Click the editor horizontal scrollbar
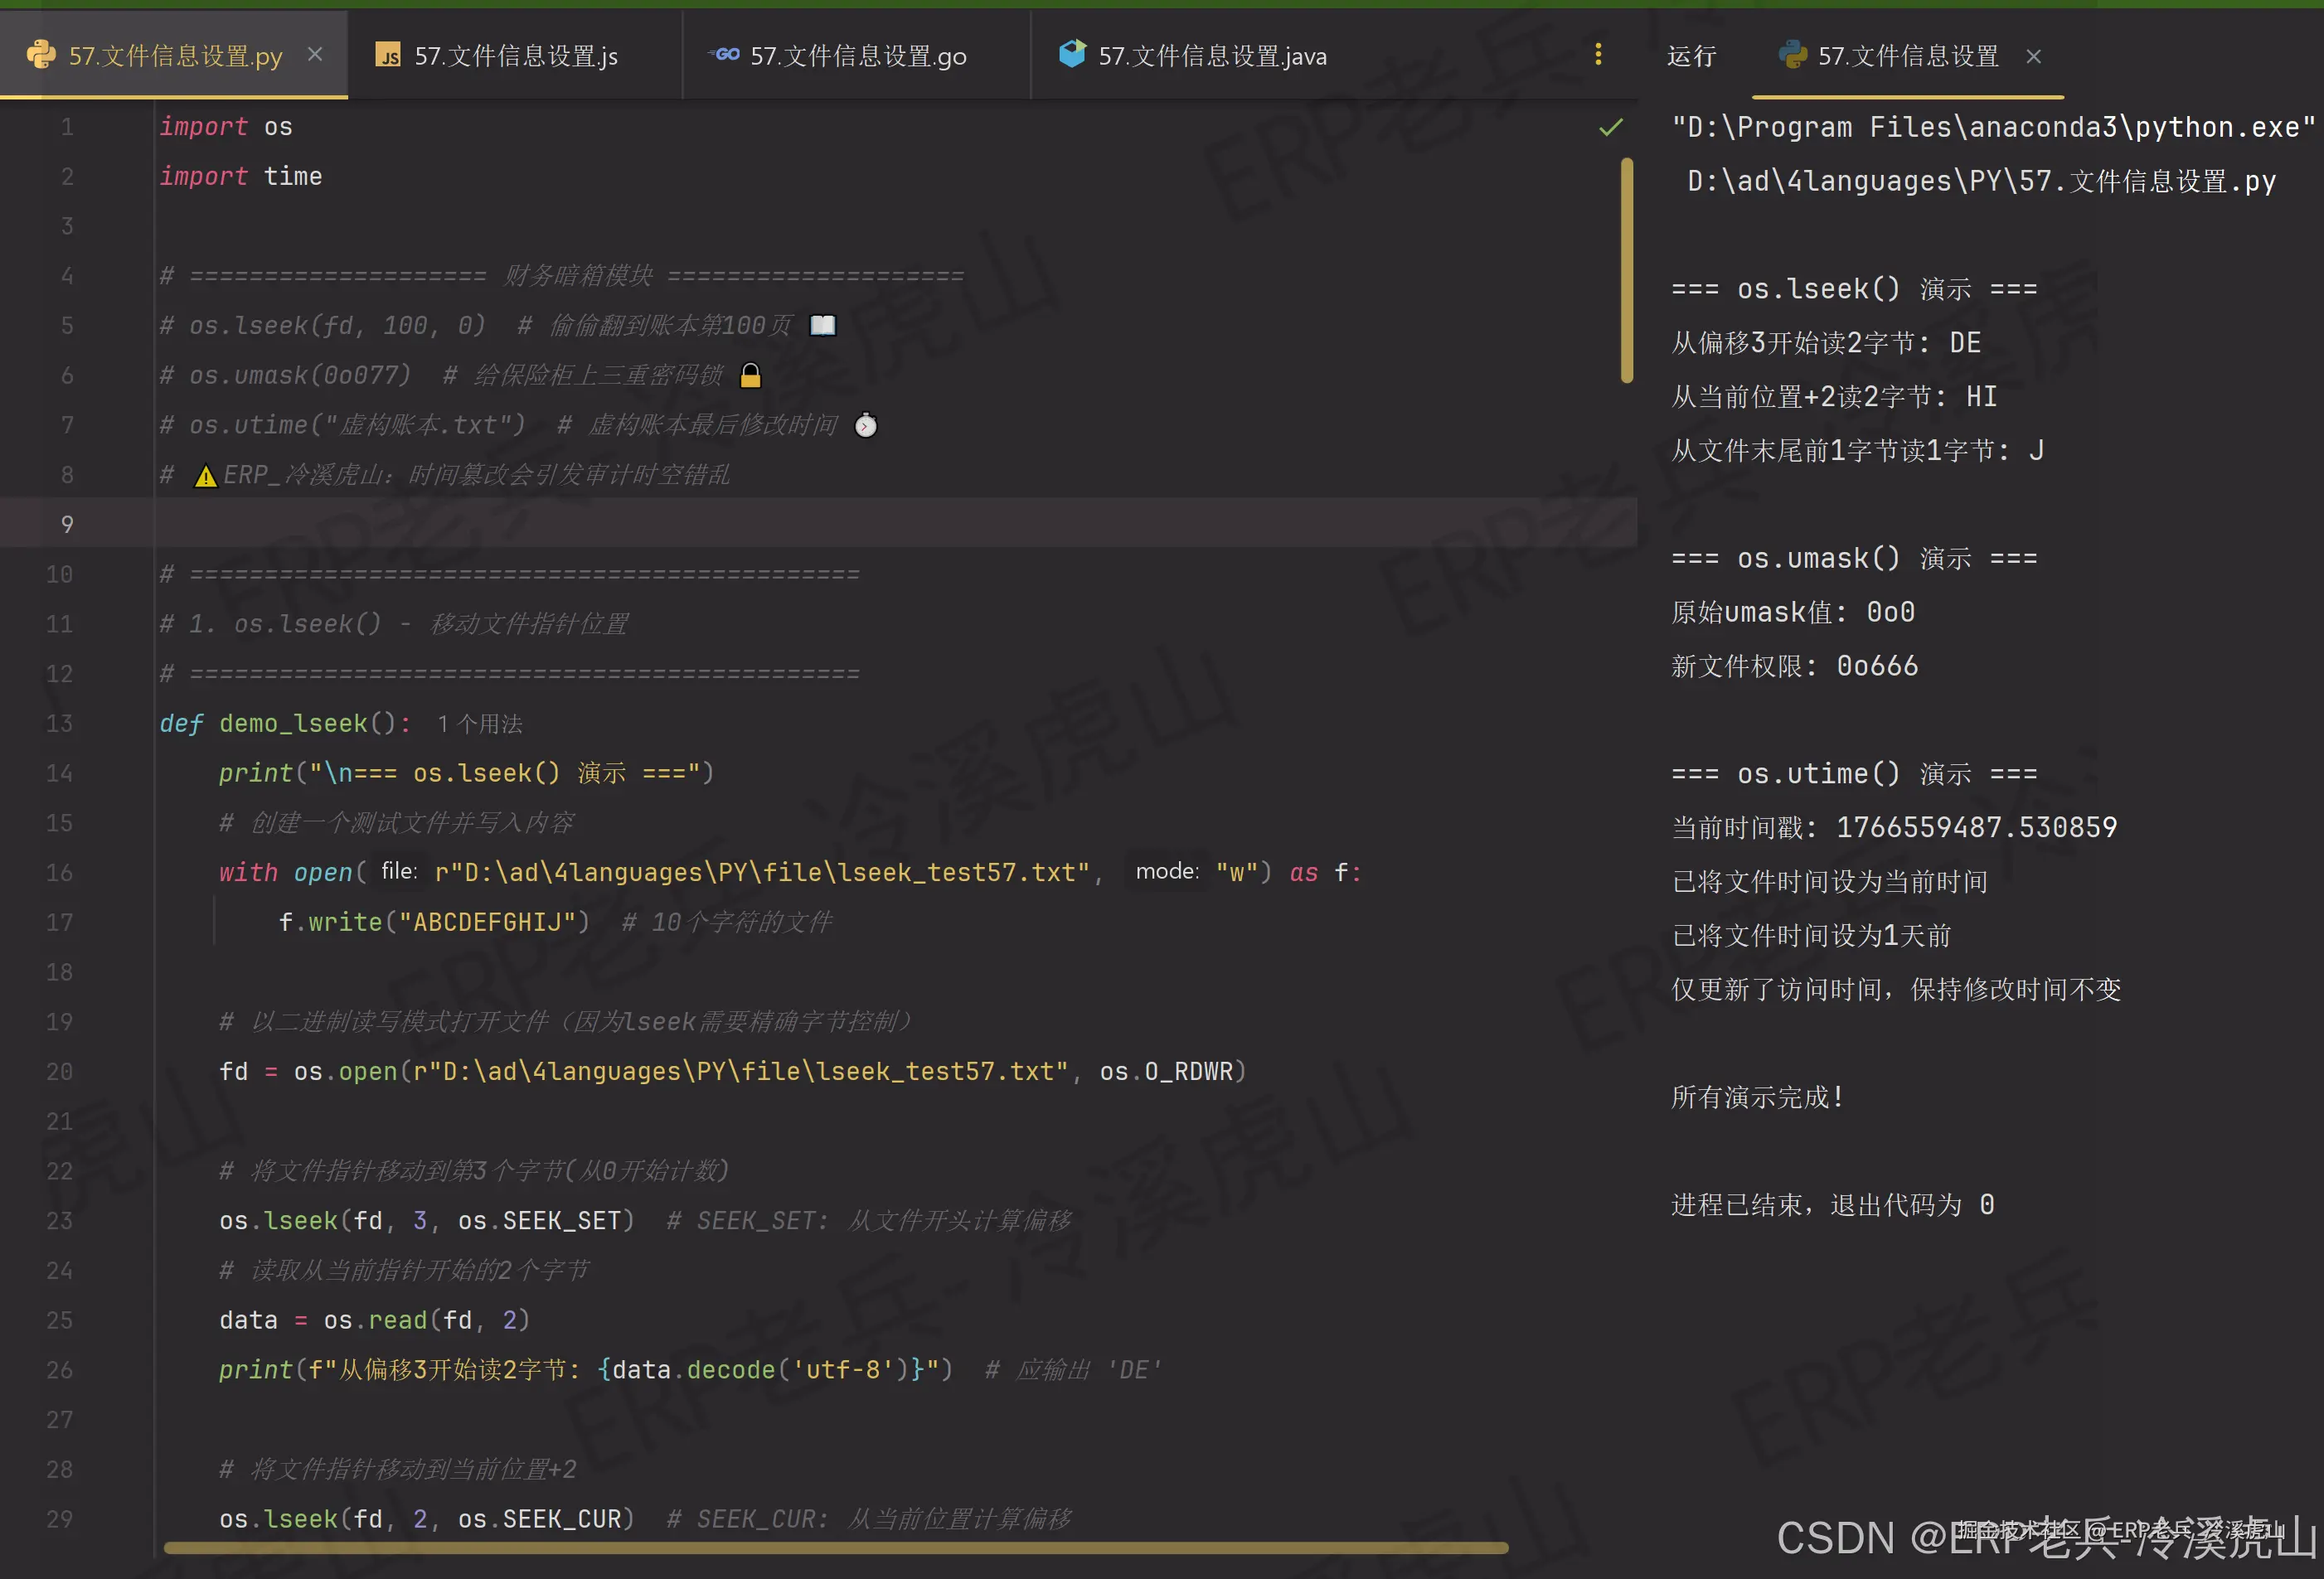This screenshot has width=2324, height=1579. click(x=835, y=1547)
